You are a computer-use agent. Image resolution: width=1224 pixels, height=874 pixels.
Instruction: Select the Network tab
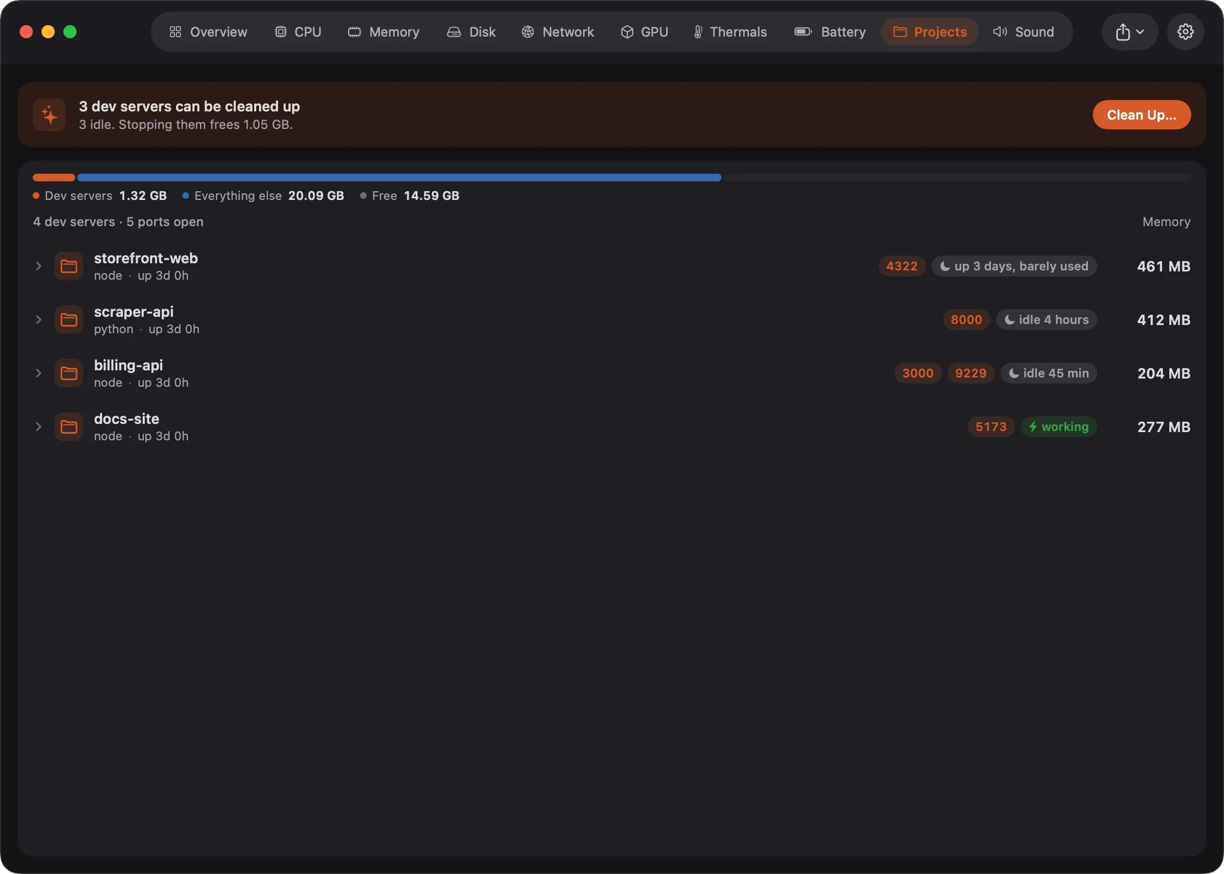(x=558, y=32)
